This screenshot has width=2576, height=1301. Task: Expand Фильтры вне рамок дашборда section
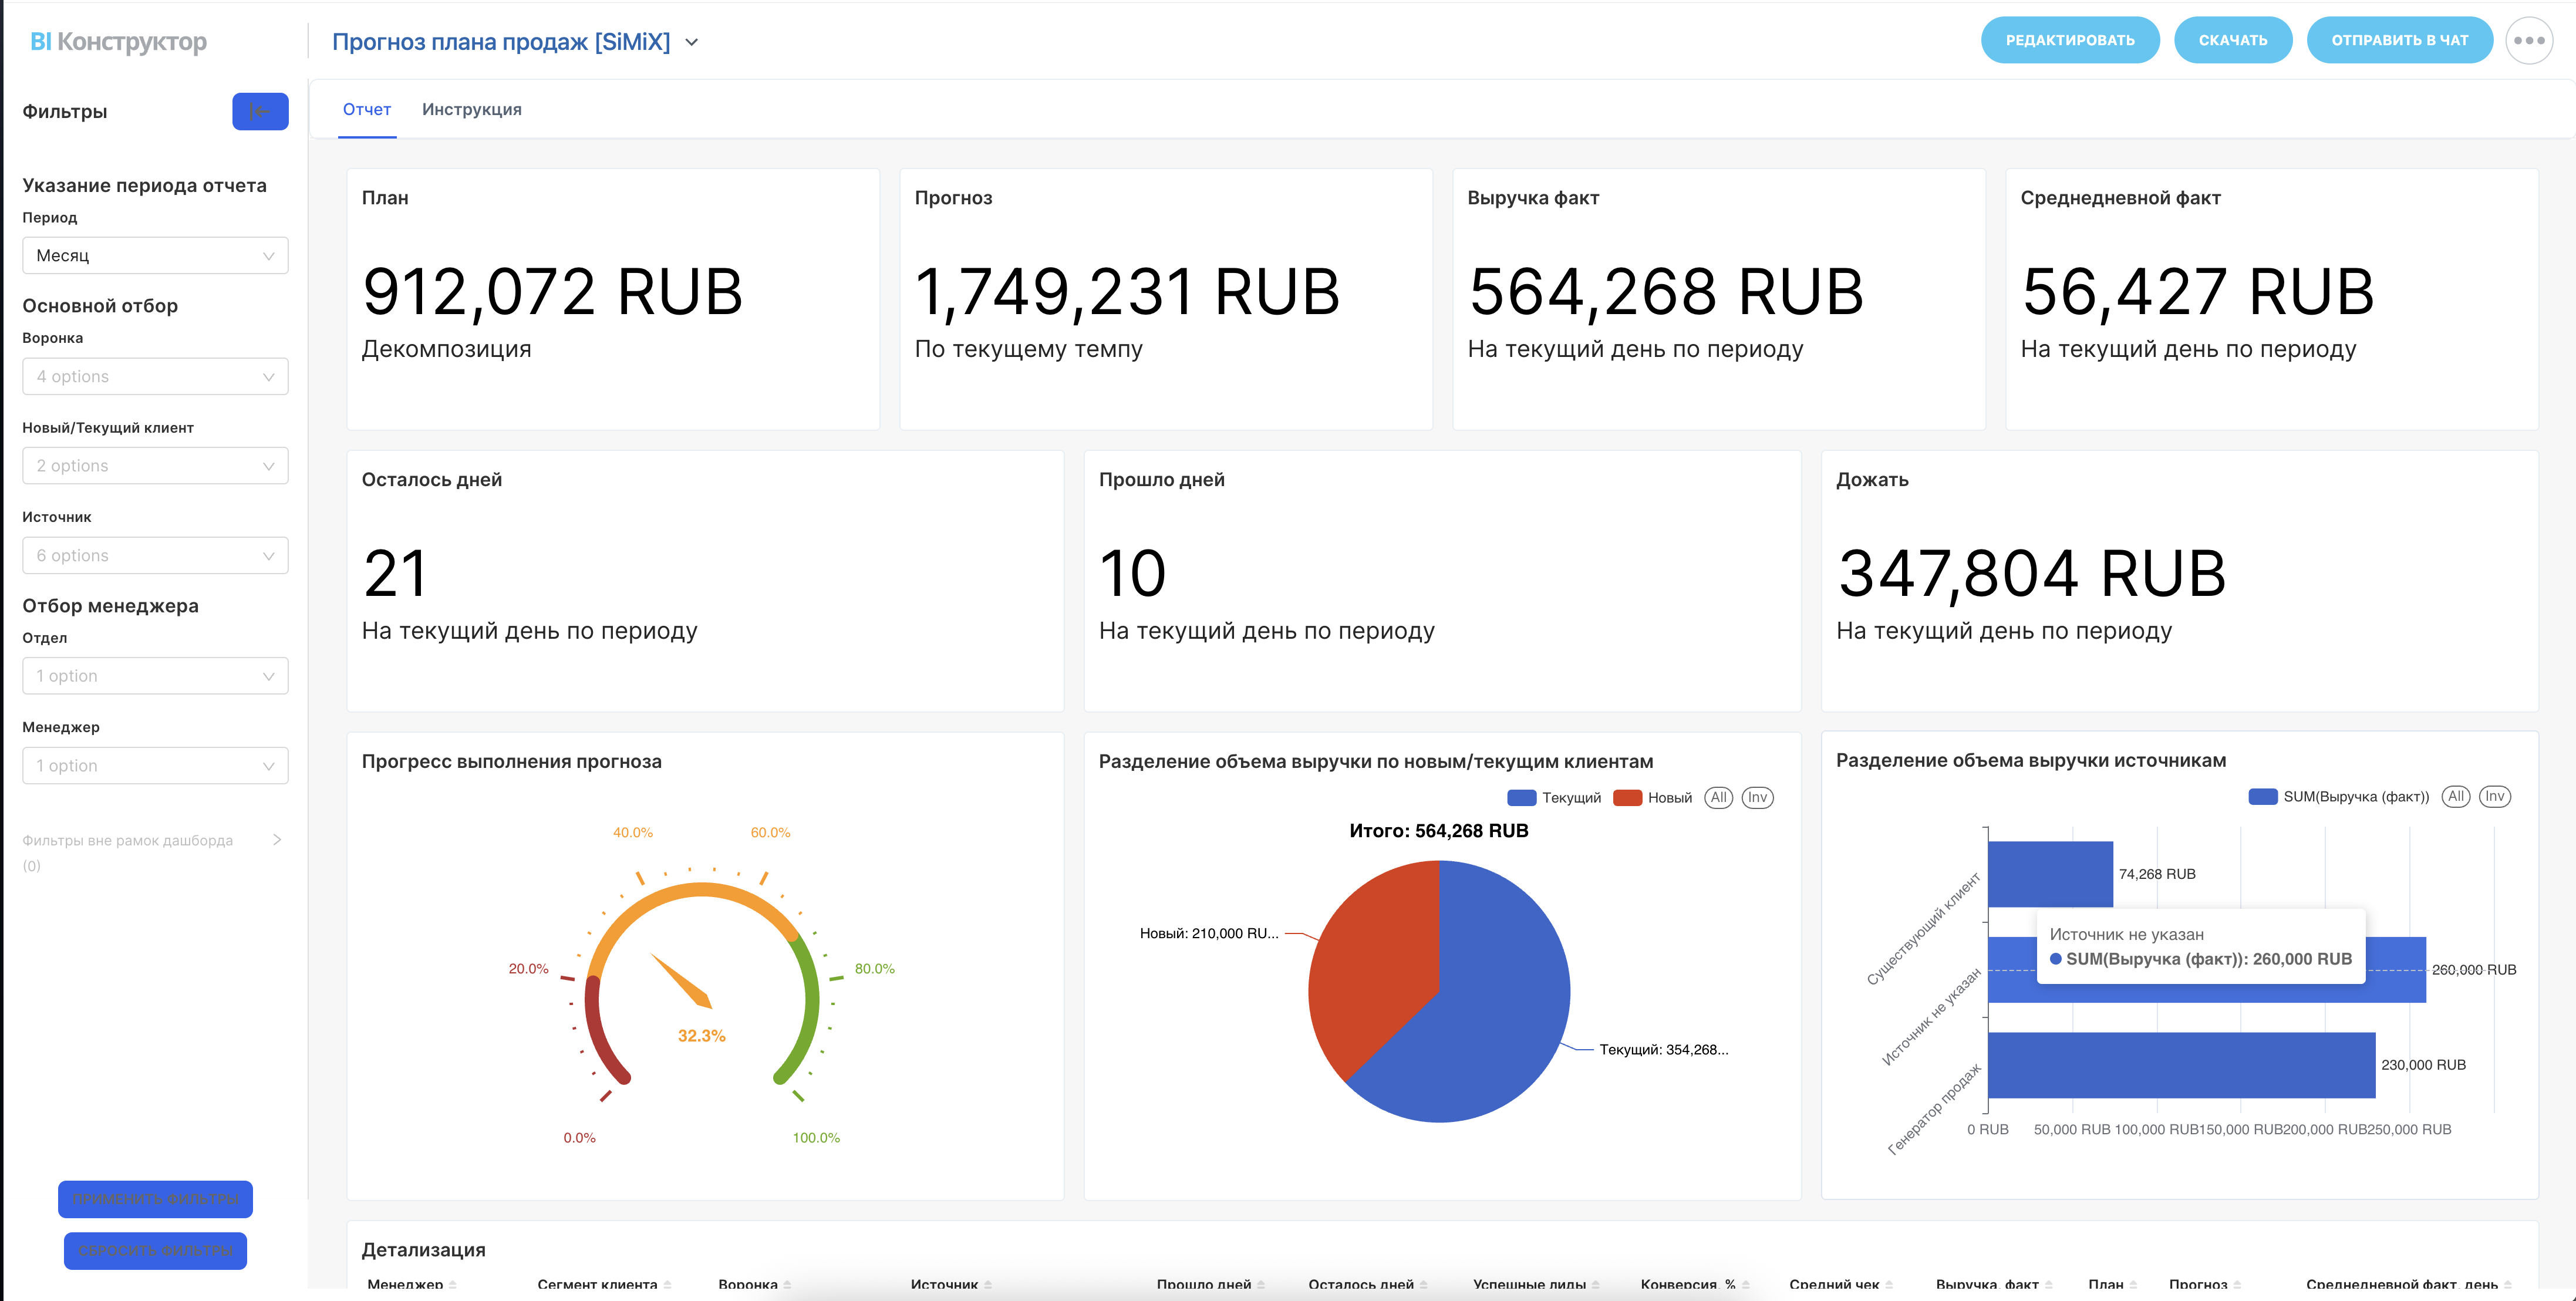[x=277, y=840]
